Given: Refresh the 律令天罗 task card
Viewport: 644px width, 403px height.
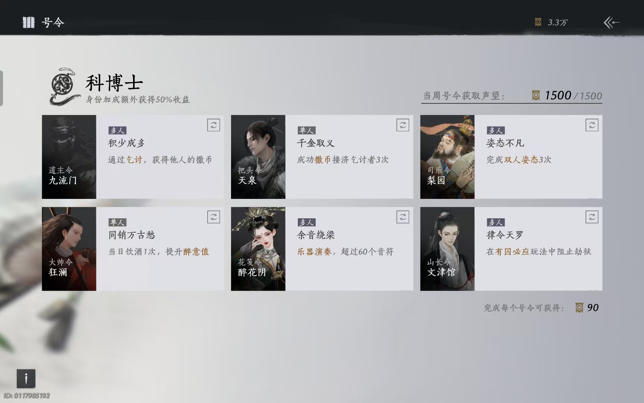Looking at the screenshot, I should pyautogui.click(x=592, y=217).
